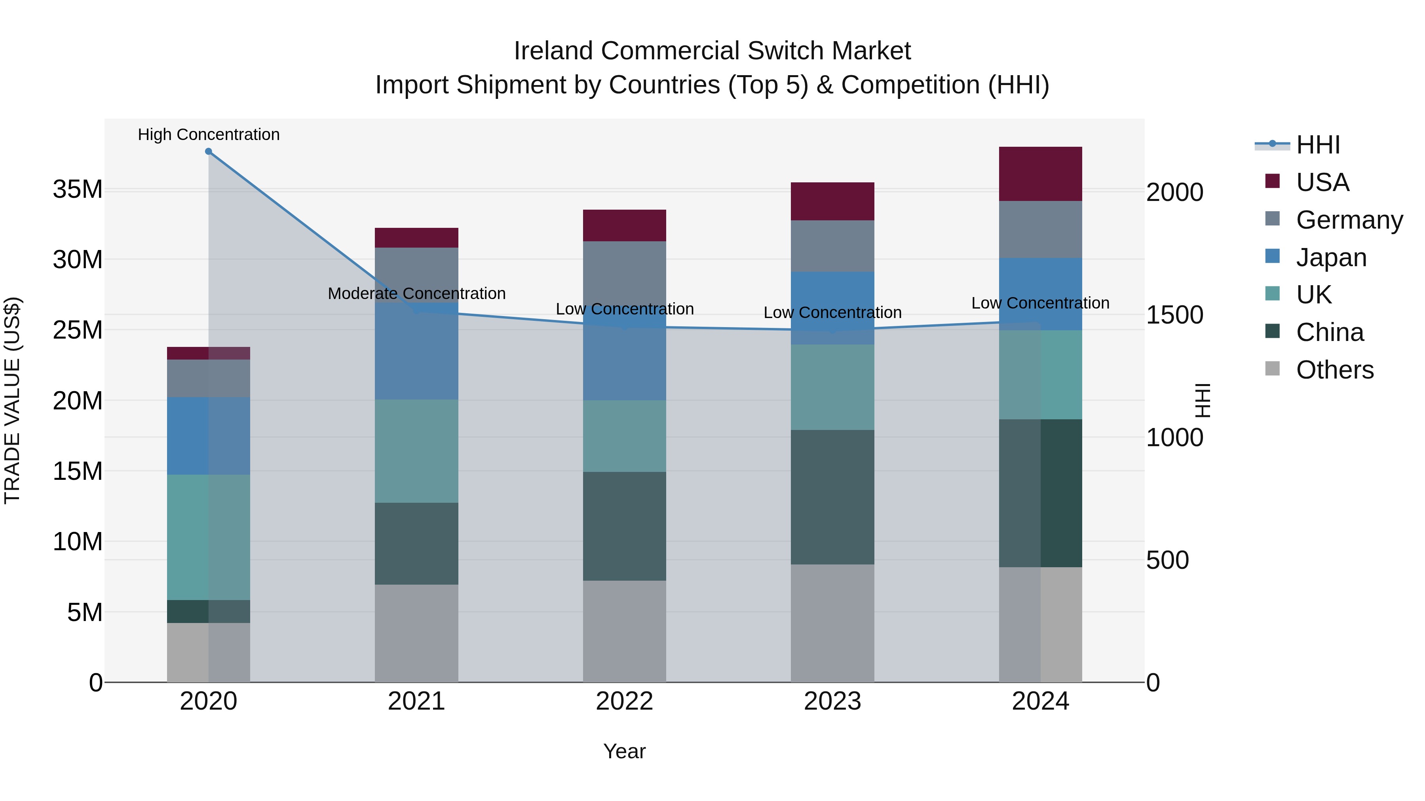The width and height of the screenshot is (1425, 801).
Task: Click the 5M y-axis tick label
Action: pyautogui.click(x=85, y=612)
